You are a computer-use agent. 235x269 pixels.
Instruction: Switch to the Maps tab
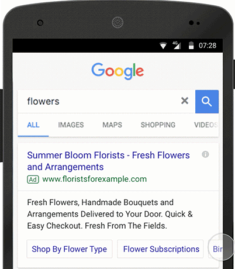[x=112, y=125]
